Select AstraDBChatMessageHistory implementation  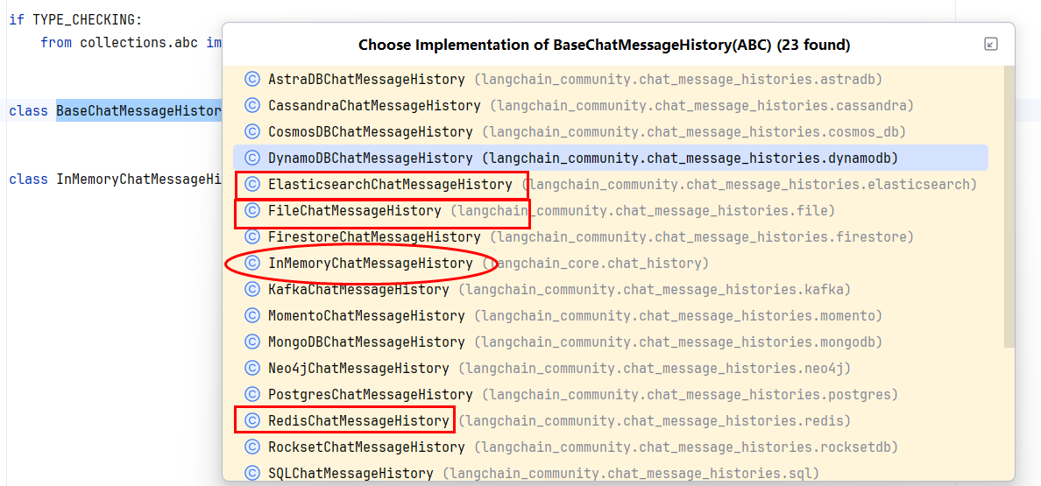point(611,79)
